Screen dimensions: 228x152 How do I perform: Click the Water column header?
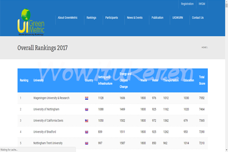point(155,80)
